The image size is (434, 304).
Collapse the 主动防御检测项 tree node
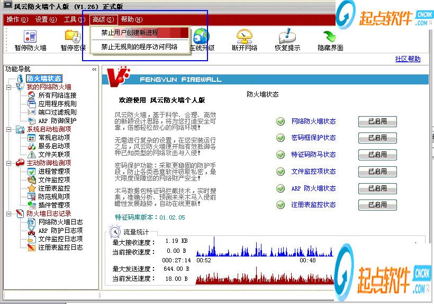9,163
